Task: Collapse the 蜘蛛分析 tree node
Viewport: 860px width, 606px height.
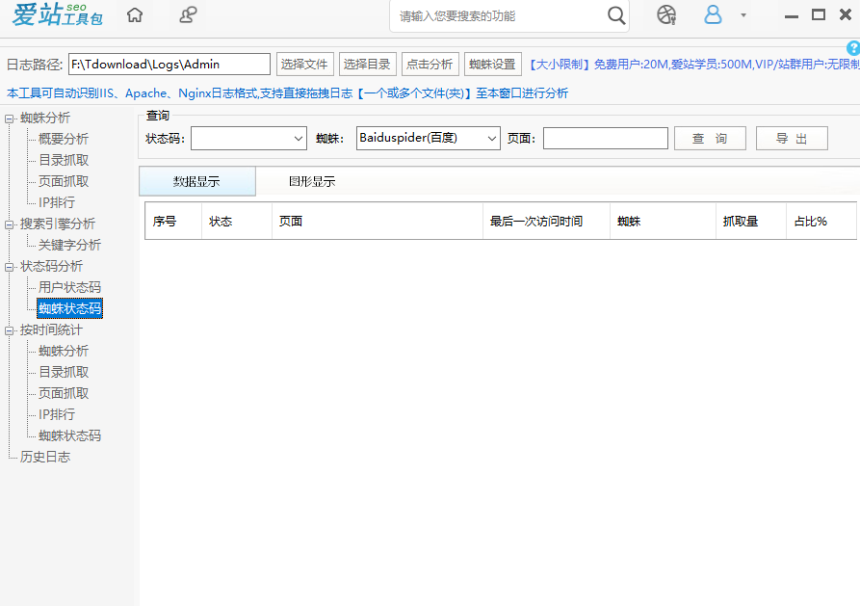Action: pyautogui.click(x=10, y=119)
